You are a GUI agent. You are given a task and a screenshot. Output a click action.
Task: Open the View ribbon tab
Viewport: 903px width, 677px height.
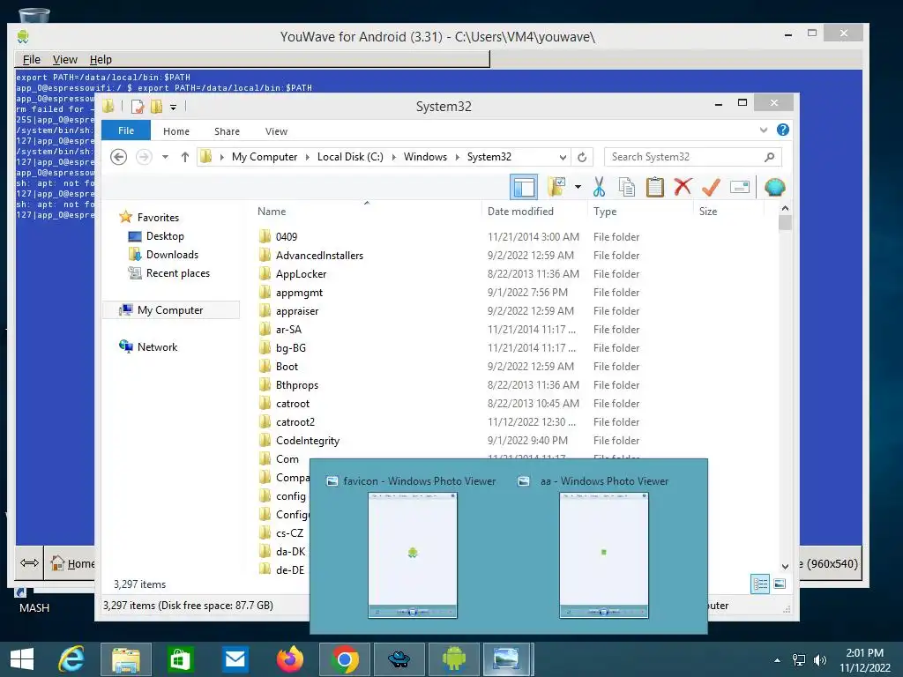point(276,131)
